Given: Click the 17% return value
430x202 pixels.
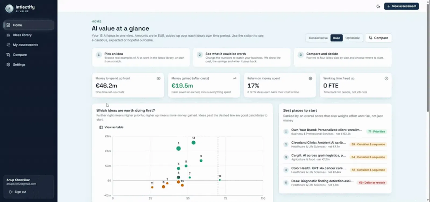Looking at the screenshot, I should (253, 86).
